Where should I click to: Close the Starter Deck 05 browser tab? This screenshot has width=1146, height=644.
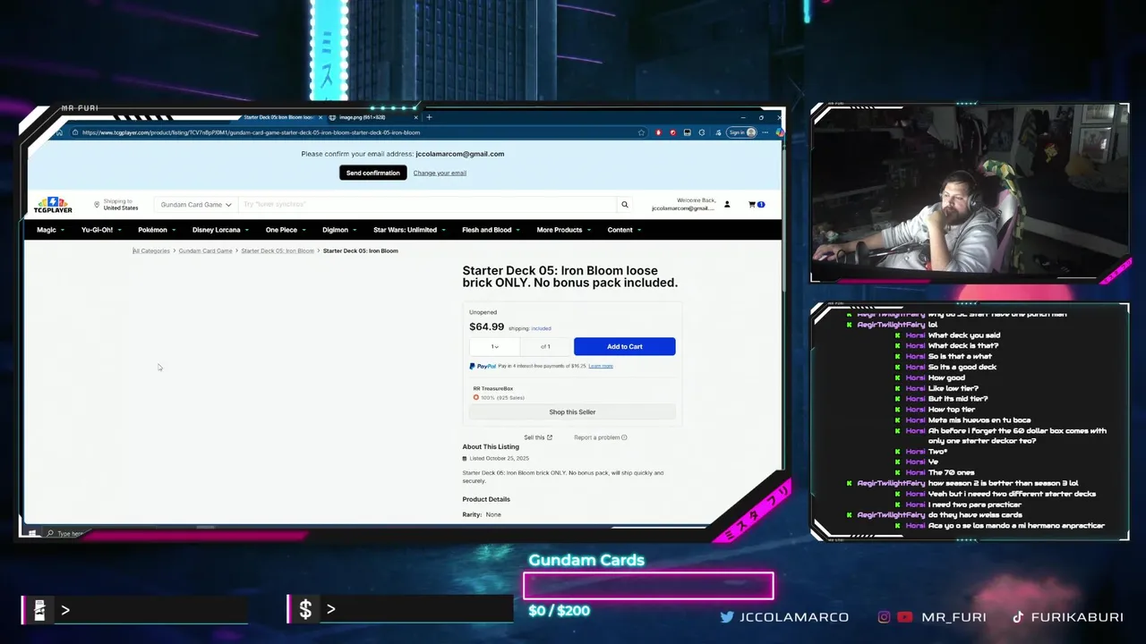(x=320, y=117)
